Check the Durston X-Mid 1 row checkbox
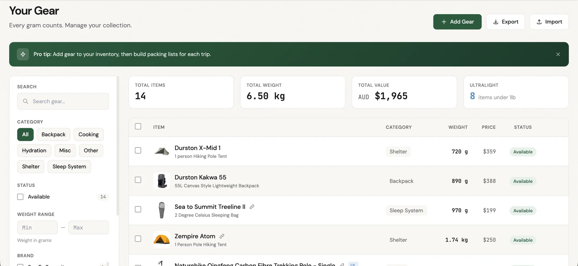Viewport: 578px width, 266px height. tap(138, 150)
